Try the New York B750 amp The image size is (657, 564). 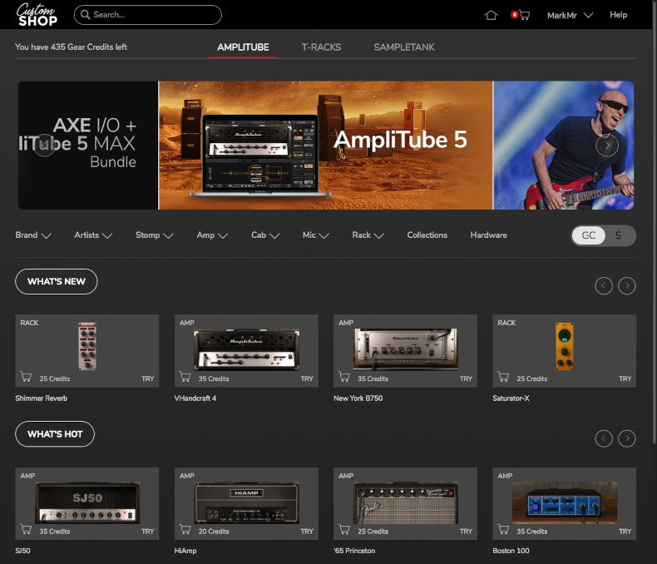click(x=466, y=378)
